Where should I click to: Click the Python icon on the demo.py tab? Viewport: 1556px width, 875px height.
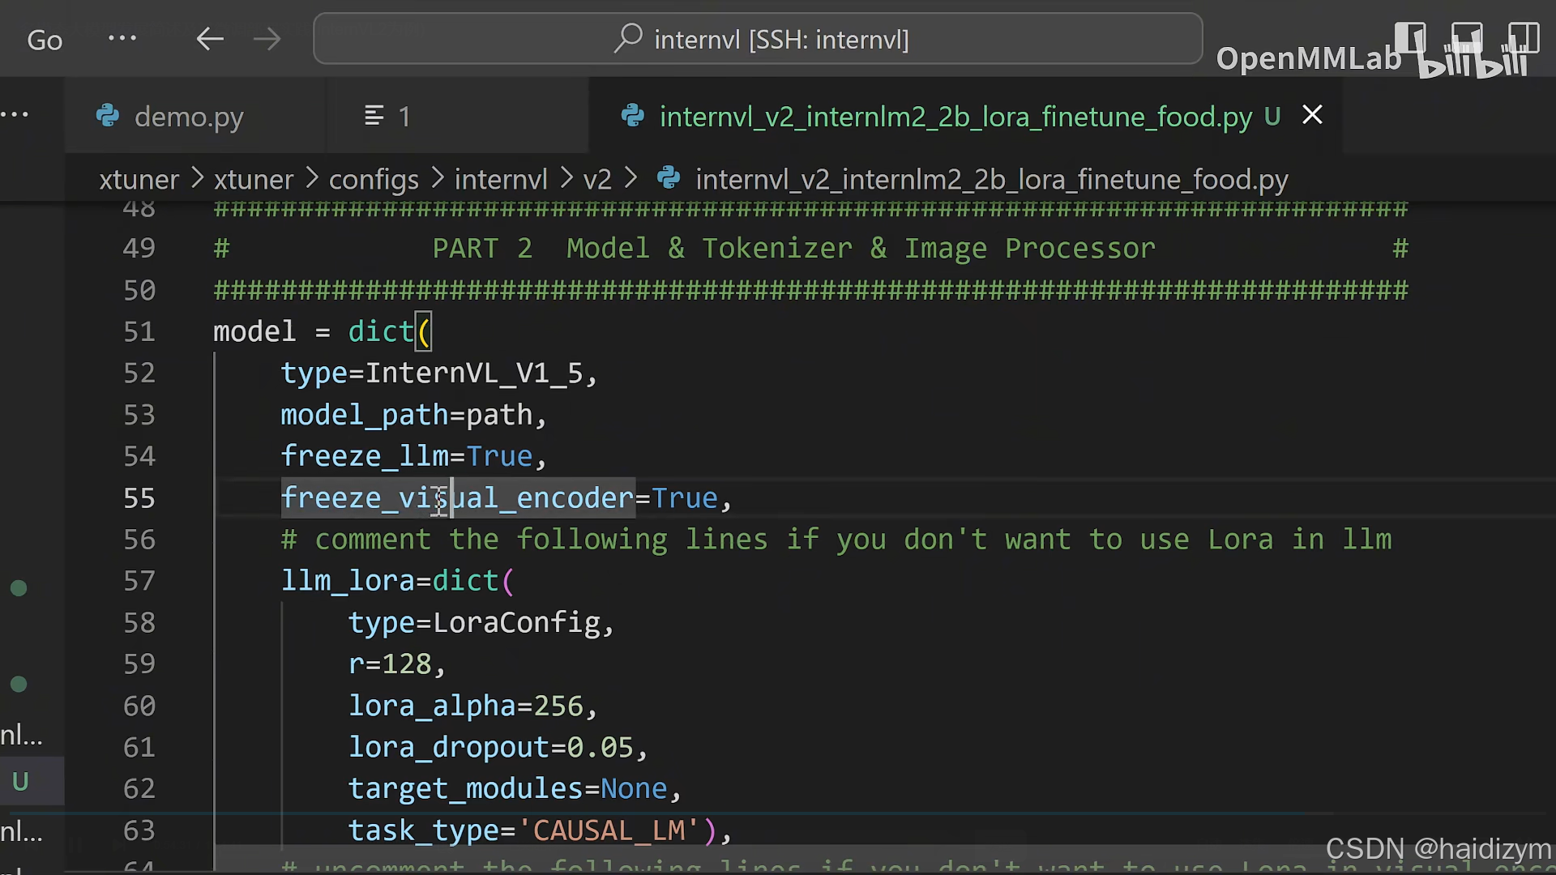(x=108, y=116)
